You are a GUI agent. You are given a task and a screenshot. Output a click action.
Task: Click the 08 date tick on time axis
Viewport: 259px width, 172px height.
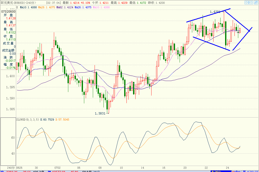[x=100, y=168]
